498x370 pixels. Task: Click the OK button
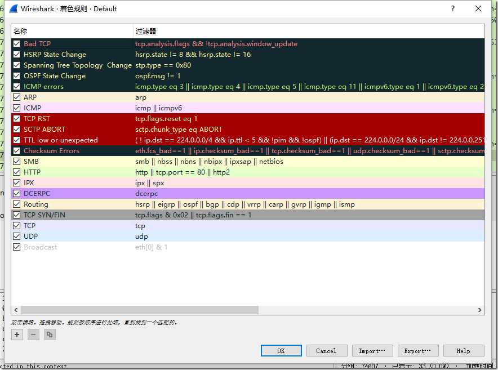click(281, 351)
